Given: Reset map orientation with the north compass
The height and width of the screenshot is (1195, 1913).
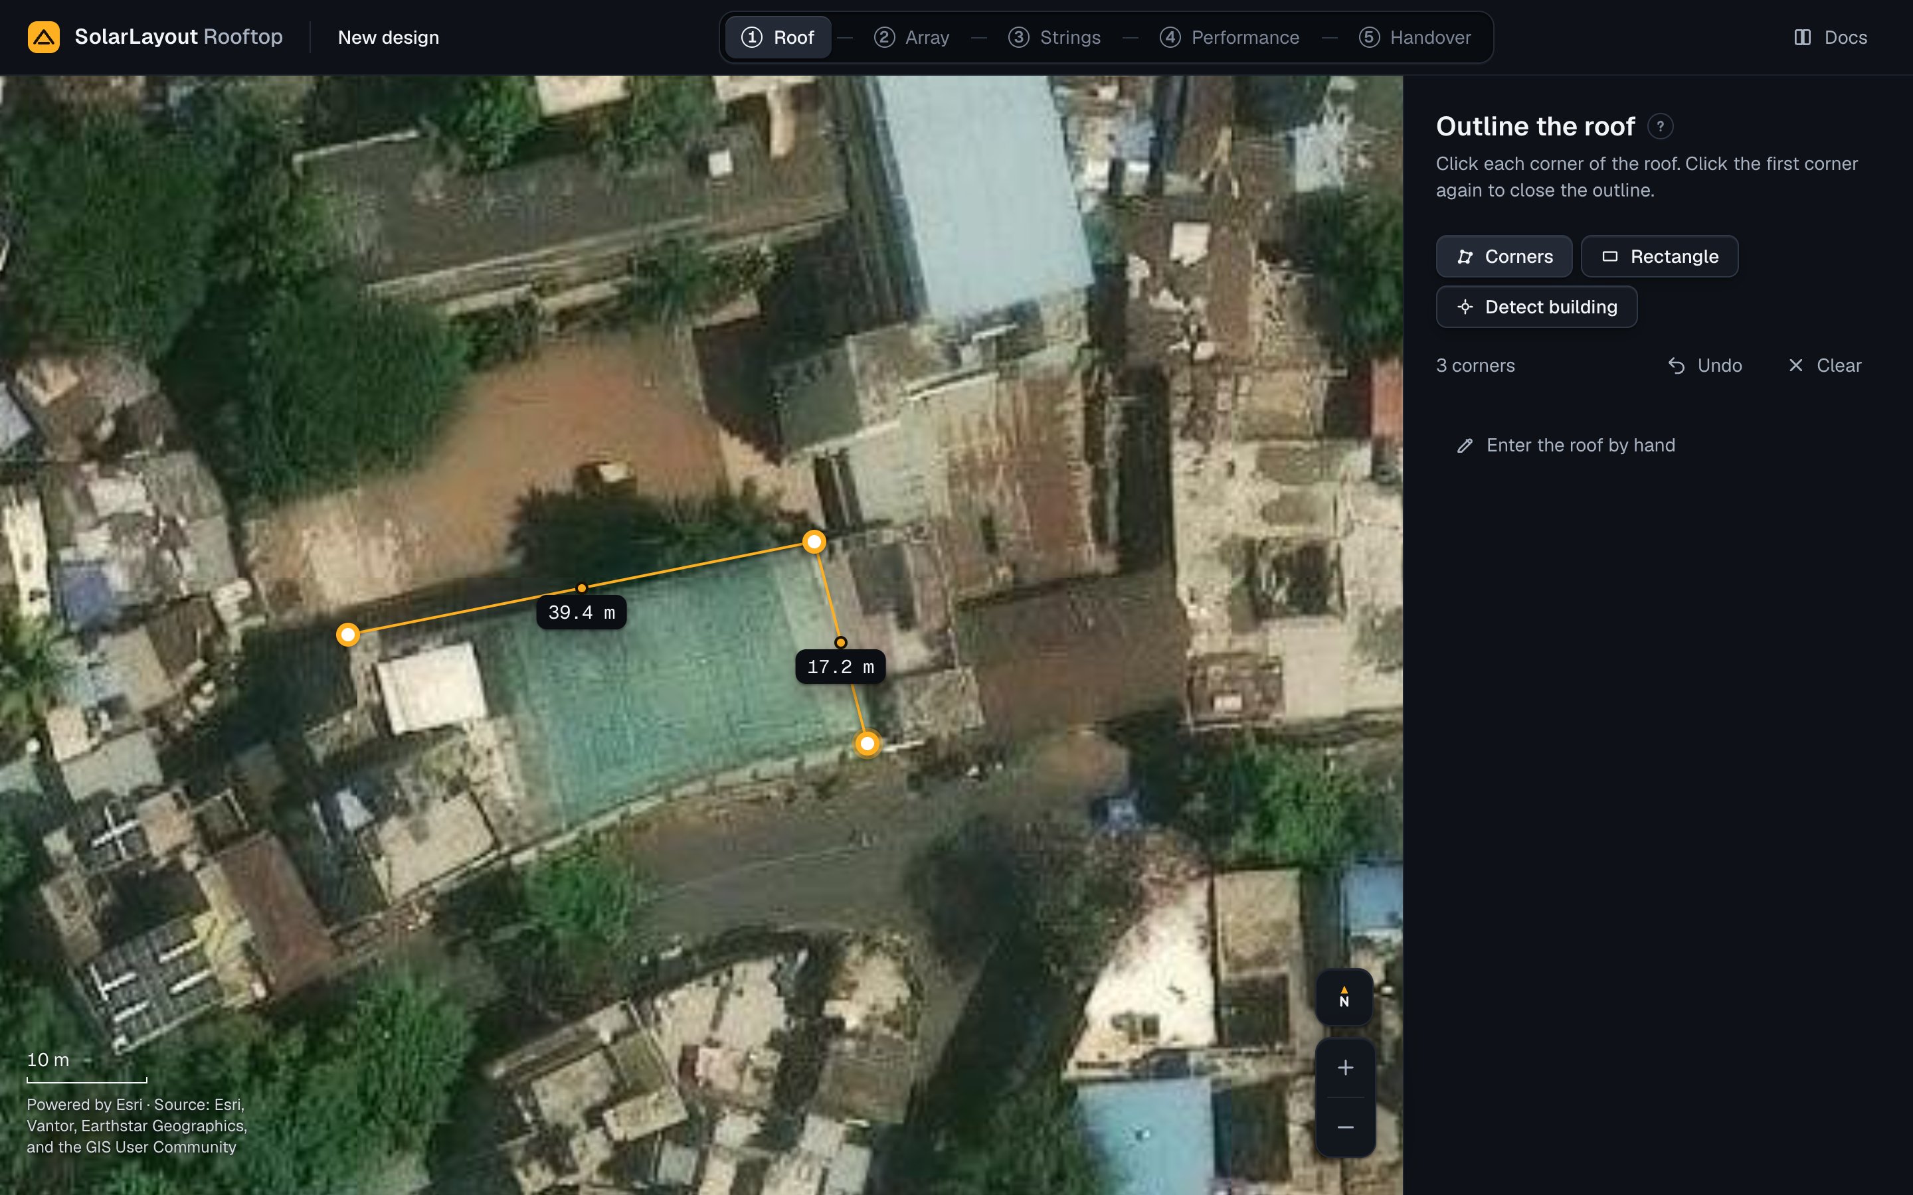Looking at the screenshot, I should pyautogui.click(x=1344, y=996).
